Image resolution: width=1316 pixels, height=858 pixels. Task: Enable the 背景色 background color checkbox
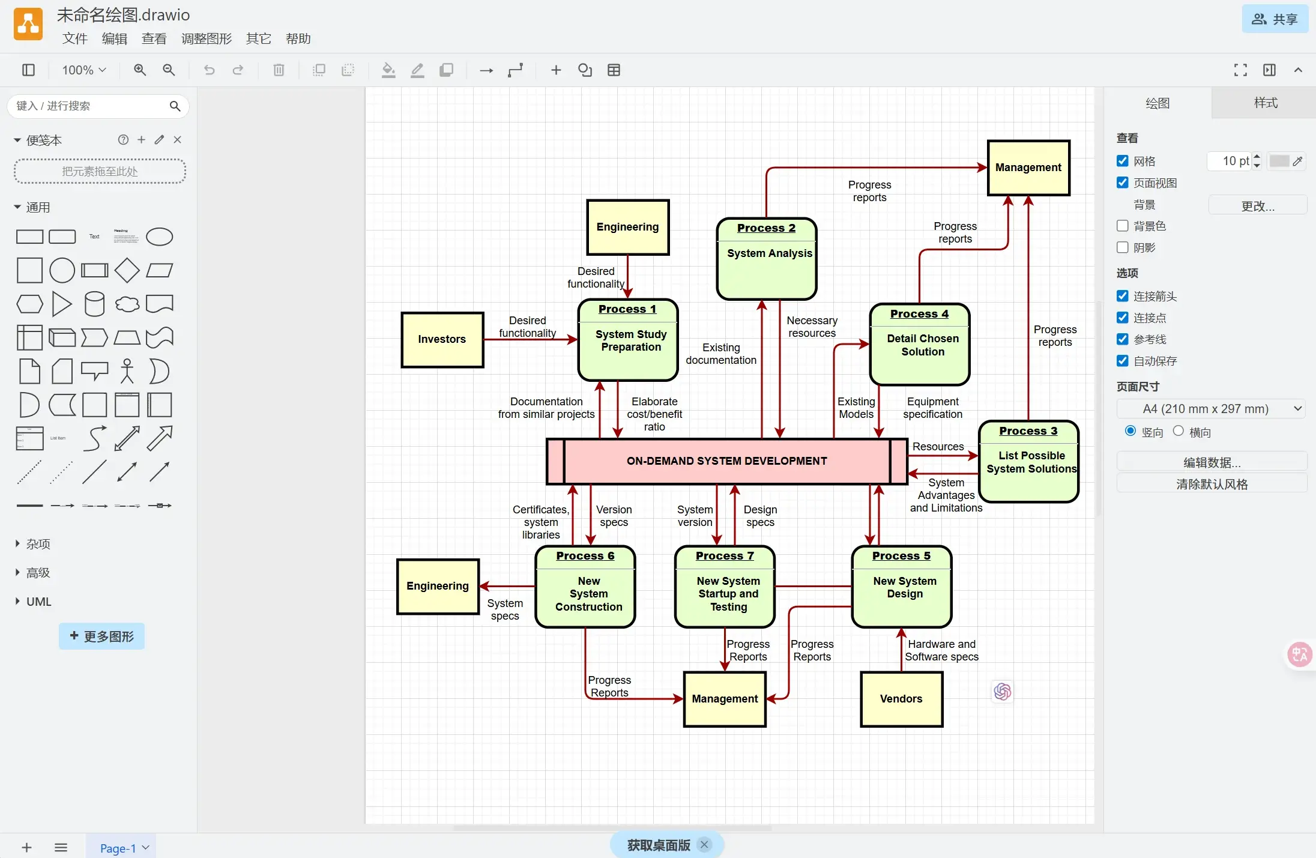point(1122,226)
